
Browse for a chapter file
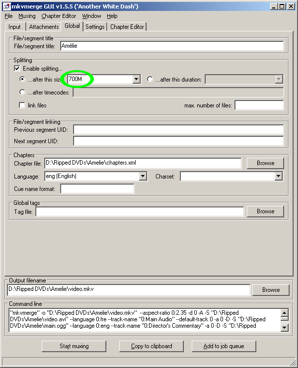click(265, 163)
